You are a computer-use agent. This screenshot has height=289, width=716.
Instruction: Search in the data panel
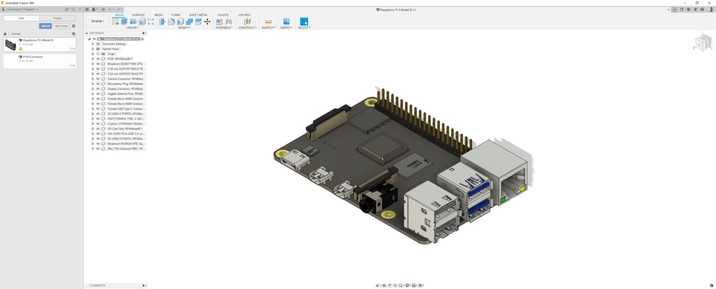click(73, 9)
